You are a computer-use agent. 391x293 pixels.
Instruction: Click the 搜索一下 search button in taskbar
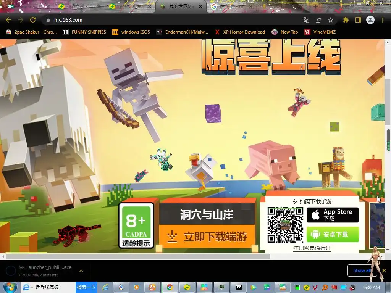click(86, 287)
